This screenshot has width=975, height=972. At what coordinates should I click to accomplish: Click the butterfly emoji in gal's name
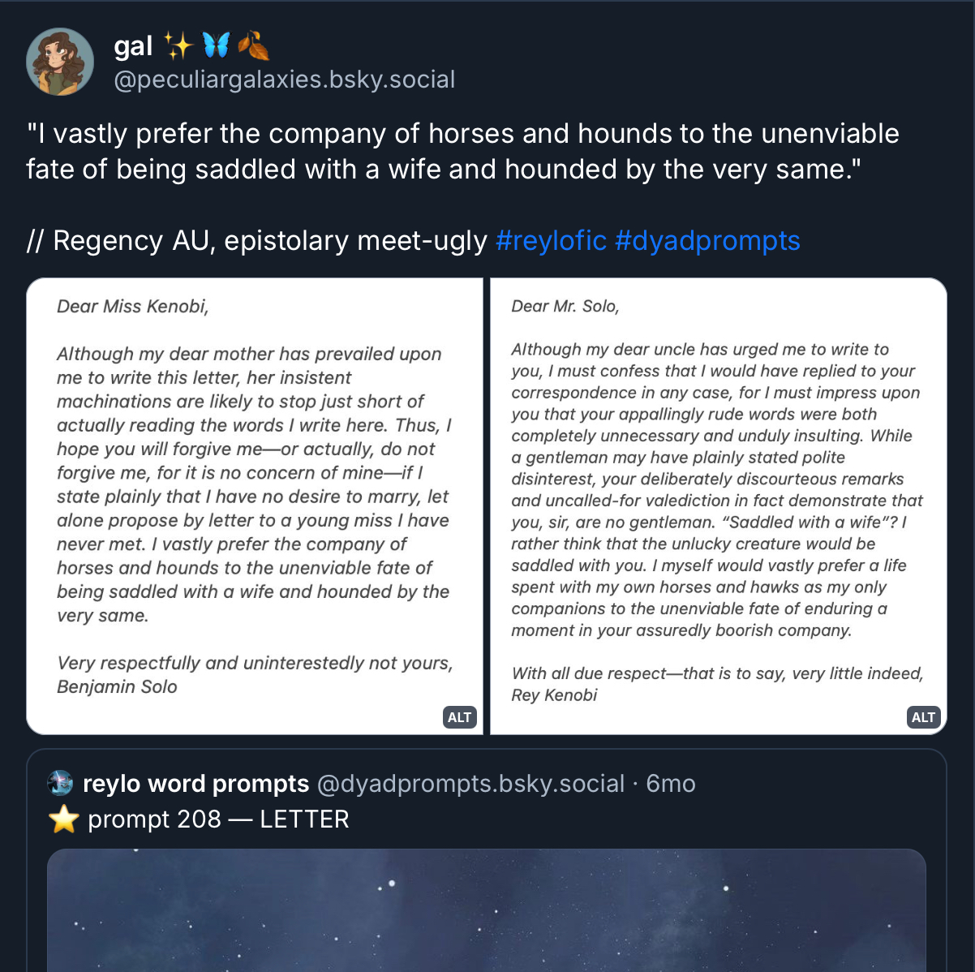point(216,45)
